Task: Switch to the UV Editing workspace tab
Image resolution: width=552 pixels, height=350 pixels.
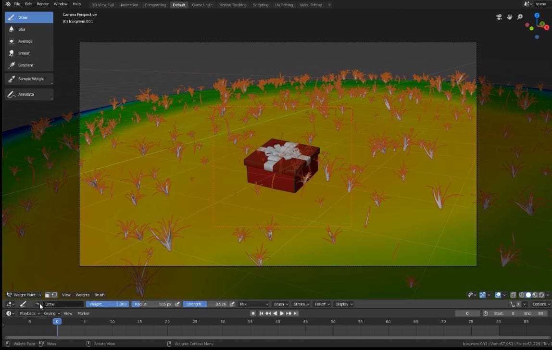Action: pyautogui.click(x=284, y=5)
